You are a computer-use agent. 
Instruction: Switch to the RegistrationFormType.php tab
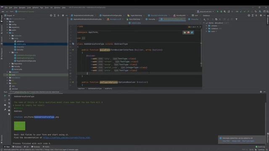(112, 16)
